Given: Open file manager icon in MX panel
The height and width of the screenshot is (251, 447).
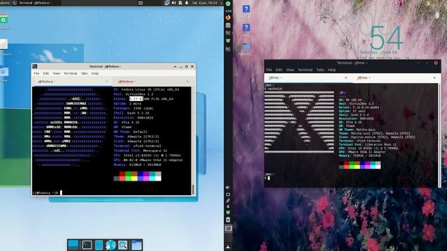Looking at the screenshot, I should tap(228, 25).
